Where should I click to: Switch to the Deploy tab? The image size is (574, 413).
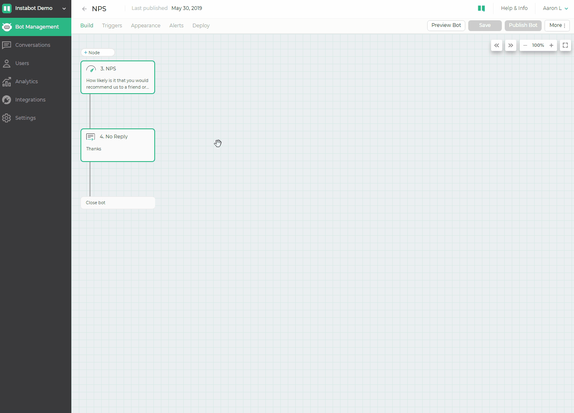pyautogui.click(x=201, y=26)
